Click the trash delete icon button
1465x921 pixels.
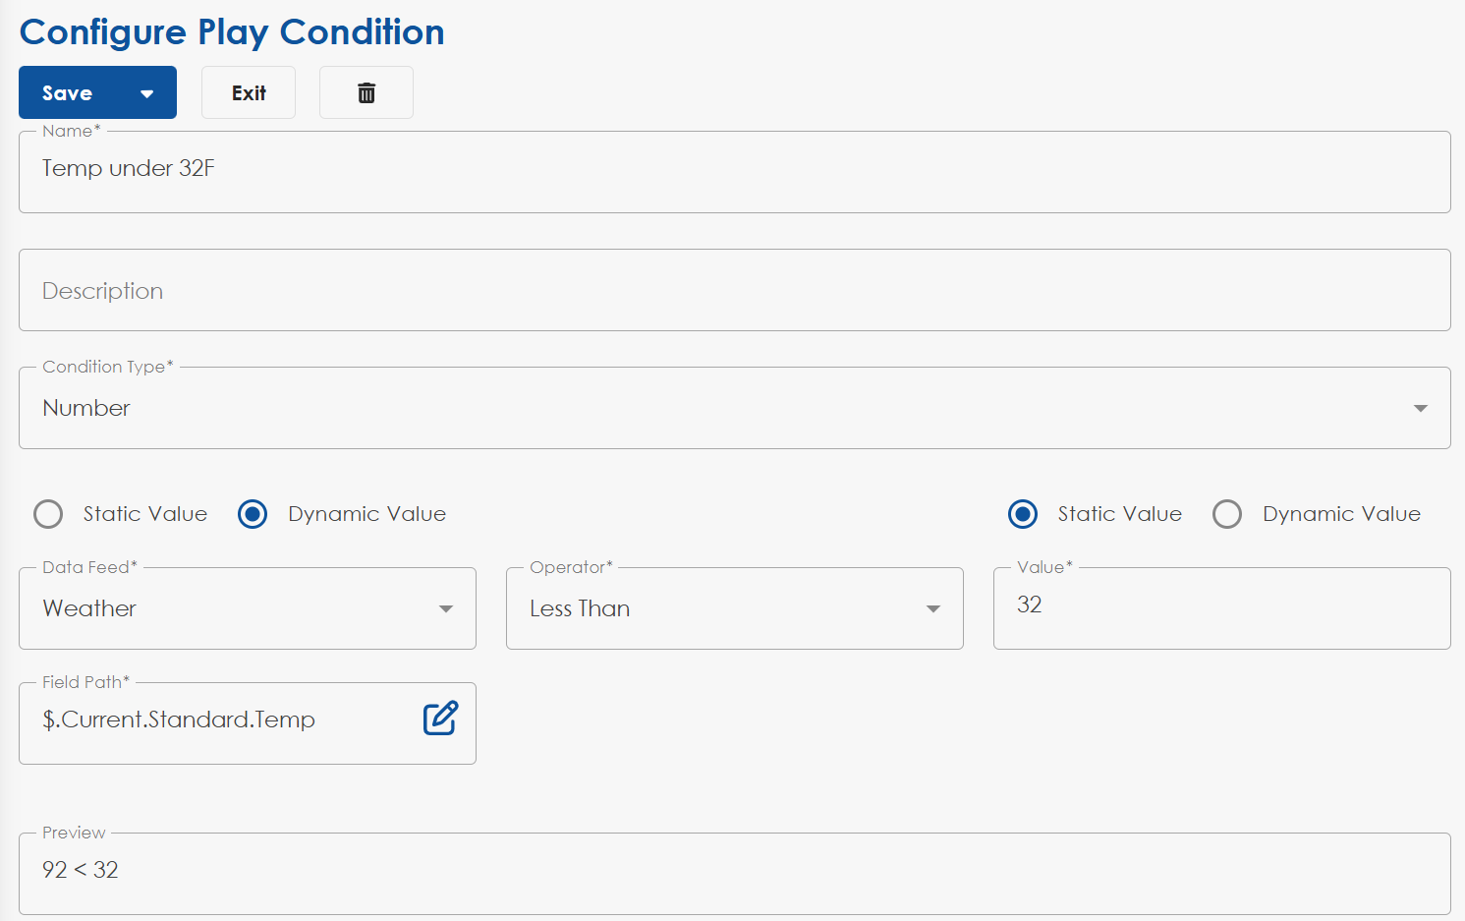click(366, 92)
